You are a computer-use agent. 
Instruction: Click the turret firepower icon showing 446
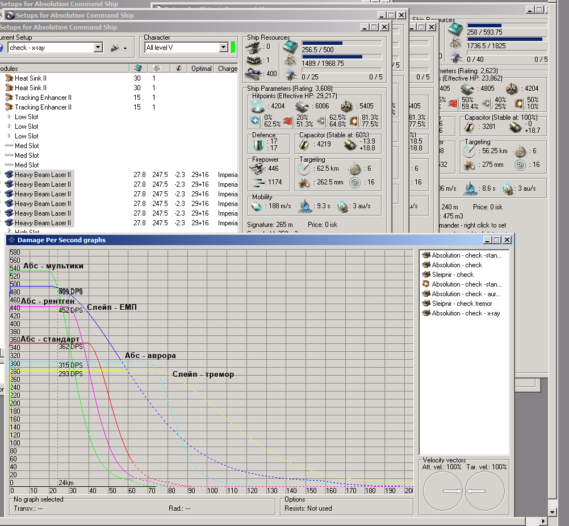(257, 169)
